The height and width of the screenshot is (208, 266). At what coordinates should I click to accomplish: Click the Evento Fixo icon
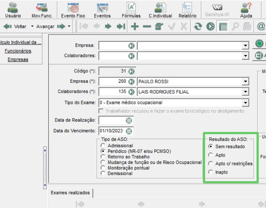73,10
